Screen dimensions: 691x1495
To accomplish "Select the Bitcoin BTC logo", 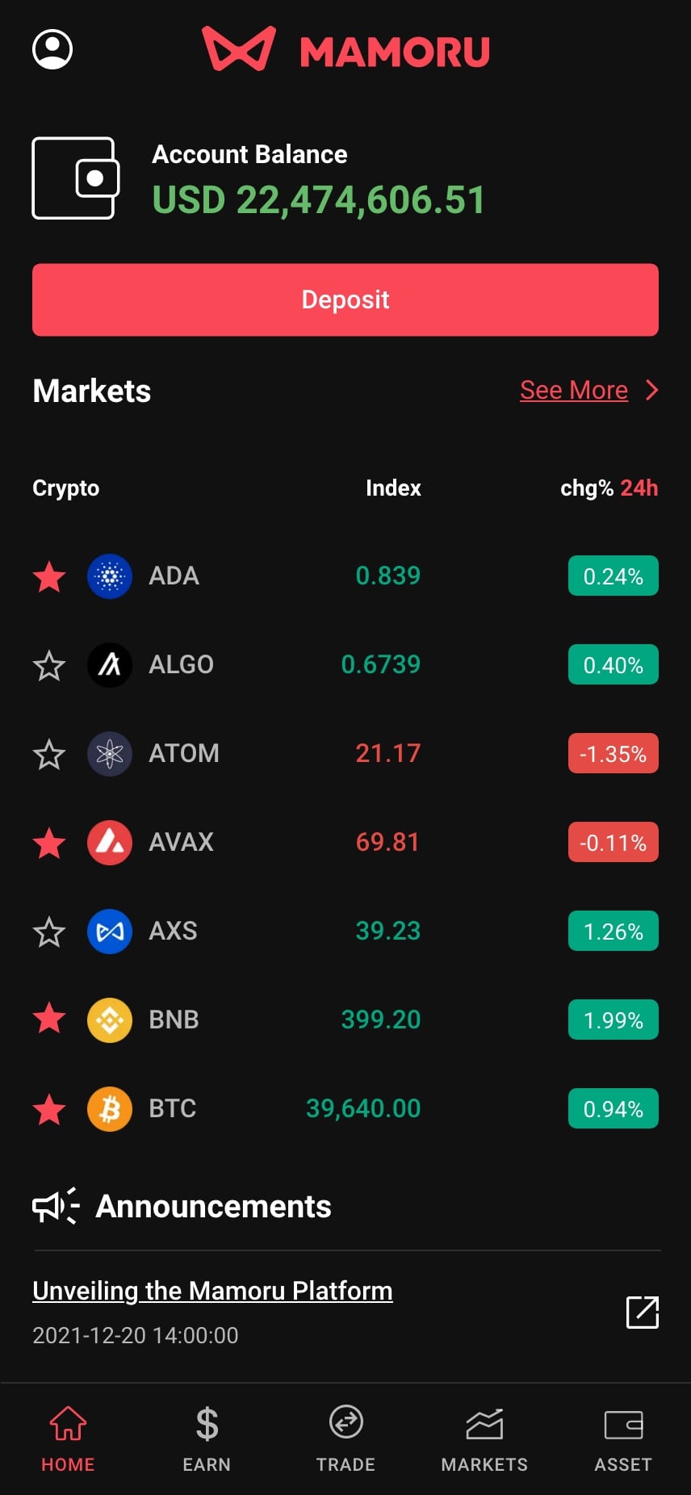I will pyautogui.click(x=110, y=1109).
